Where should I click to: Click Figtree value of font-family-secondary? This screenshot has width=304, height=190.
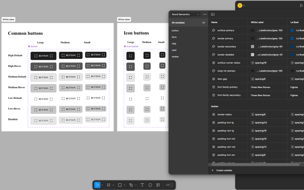[x=294, y=95]
